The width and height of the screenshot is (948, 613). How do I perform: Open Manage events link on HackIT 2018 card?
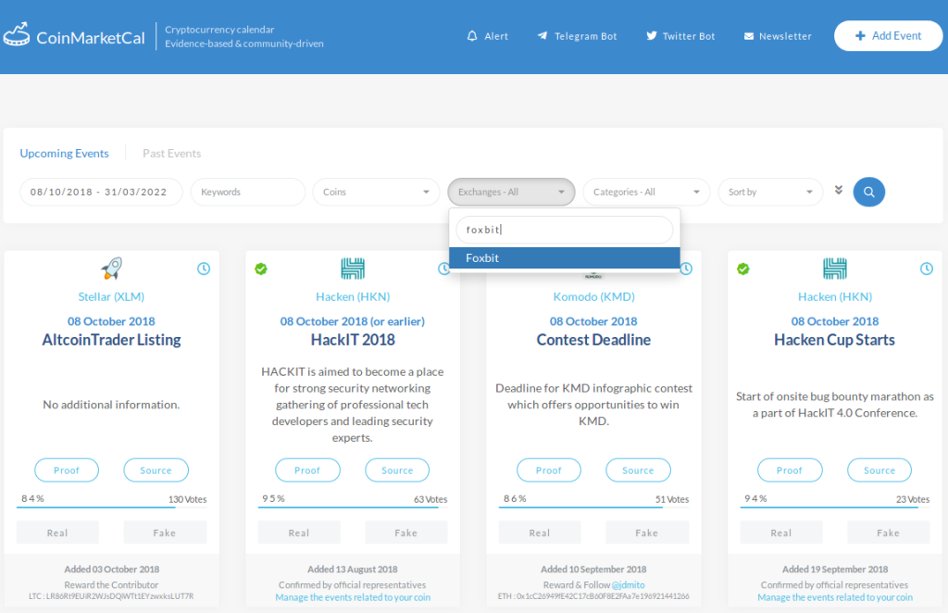click(x=353, y=597)
